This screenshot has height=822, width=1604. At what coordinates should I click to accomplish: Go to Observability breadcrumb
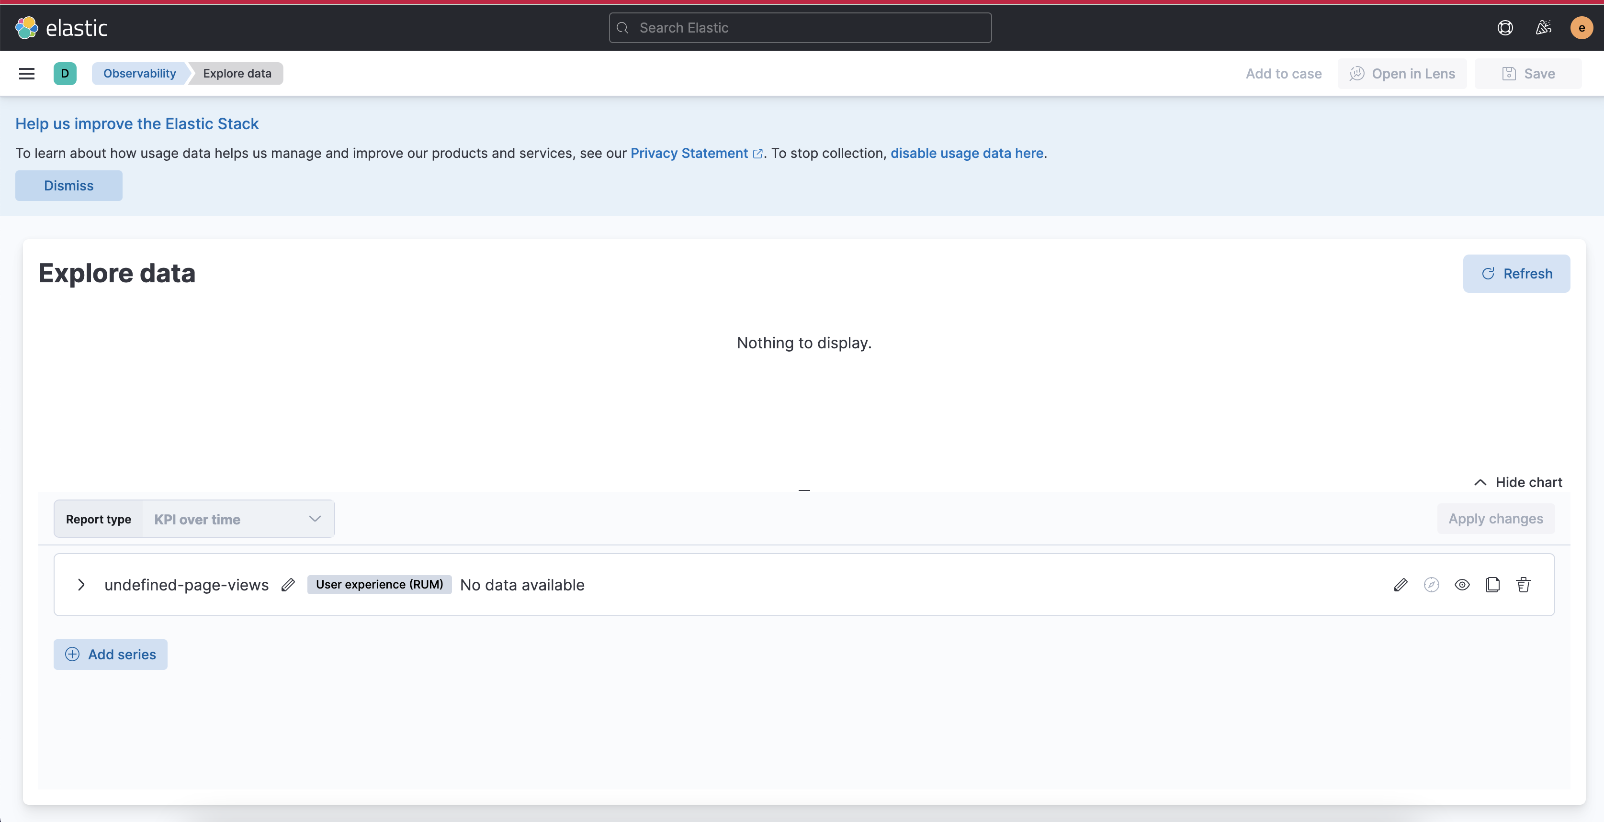tap(139, 73)
